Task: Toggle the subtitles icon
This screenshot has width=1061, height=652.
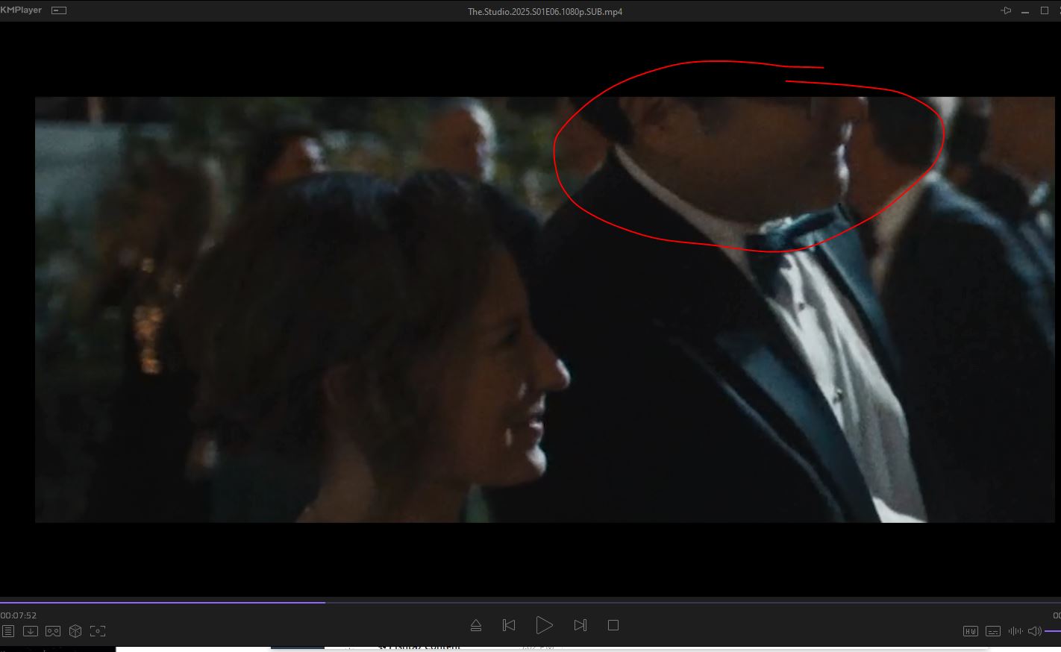Action: coord(993,631)
